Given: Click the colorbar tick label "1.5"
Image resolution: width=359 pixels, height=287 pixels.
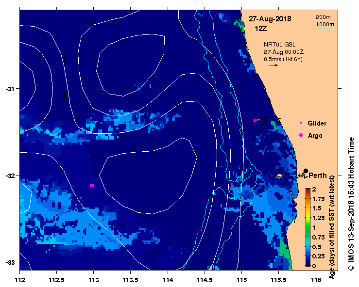Looking at the screenshot, I should [317, 208].
